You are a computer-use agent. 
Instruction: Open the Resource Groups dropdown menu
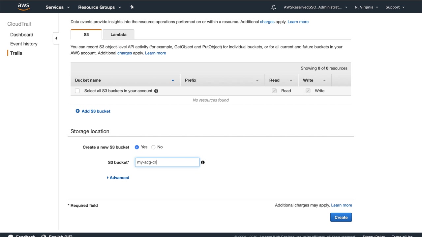pyautogui.click(x=99, y=7)
